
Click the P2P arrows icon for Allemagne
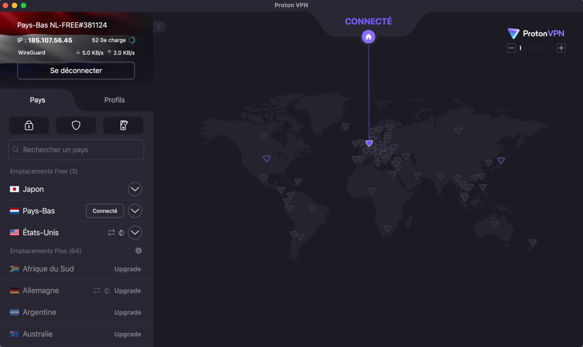pyautogui.click(x=97, y=291)
